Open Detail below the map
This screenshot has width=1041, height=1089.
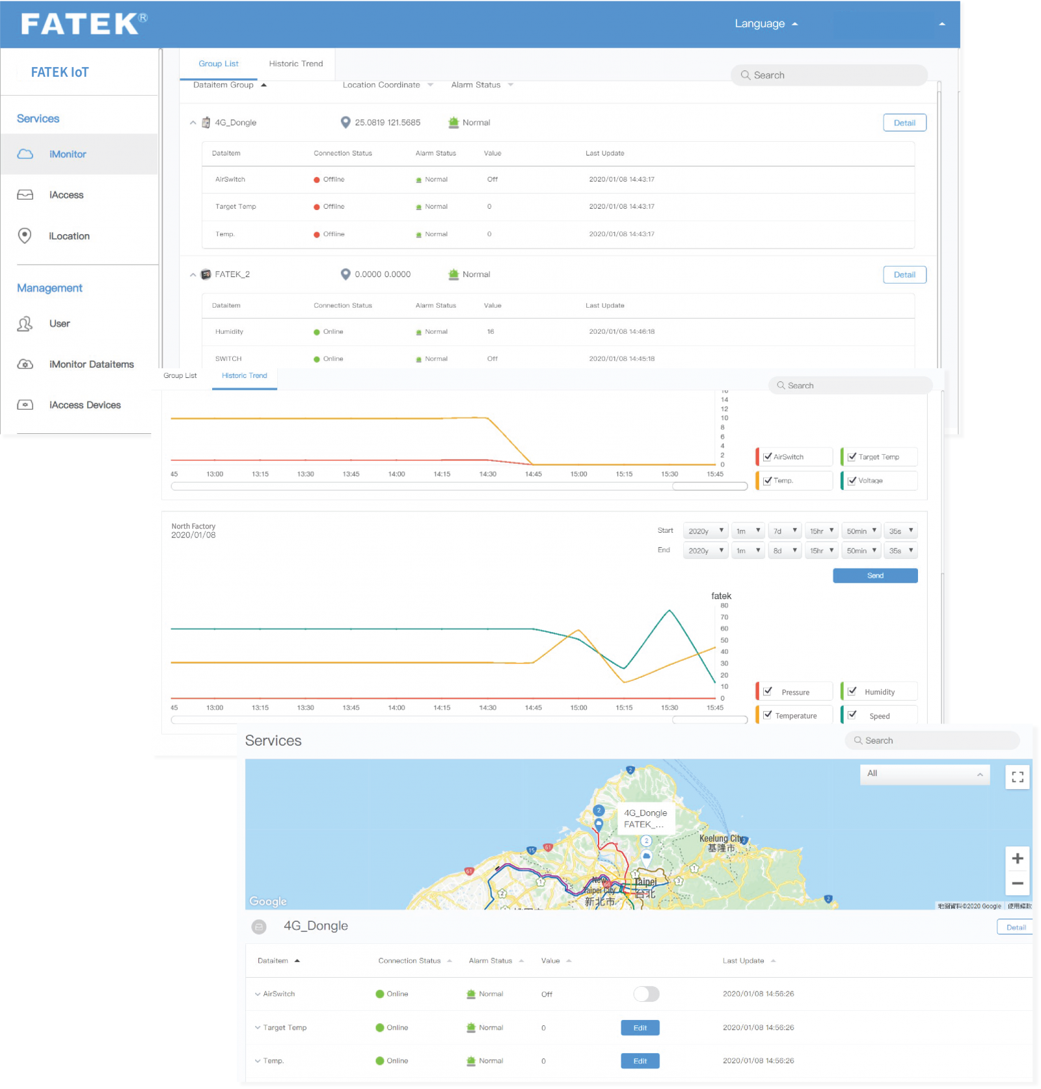coord(1016,928)
